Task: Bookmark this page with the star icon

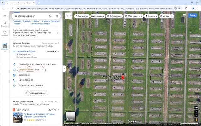Action: point(180,8)
